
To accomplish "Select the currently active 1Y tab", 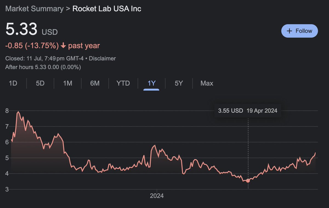I will (x=151, y=83).
